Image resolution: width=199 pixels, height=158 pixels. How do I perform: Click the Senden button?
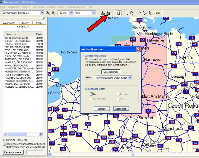(102, 109)
